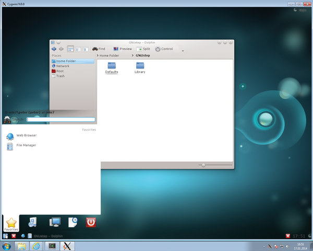Click the KDE application launcher button
The width and height of the screenshot is (313, 251).
pyautogui.click(x=5, y=236)
